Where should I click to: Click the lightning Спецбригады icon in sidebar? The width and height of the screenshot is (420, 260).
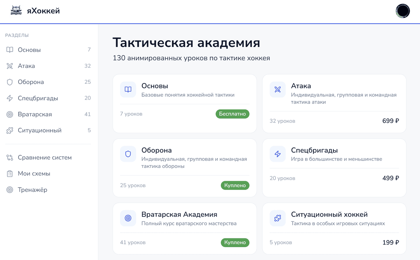10,98
